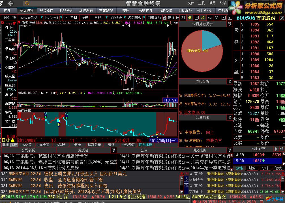285x203 pixels.
Task: Open the 委托 tab
Action: 126,10
